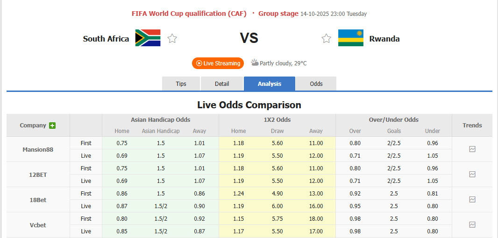Open the Odds tab
The height and width of the screenshot is (238, 498).
click(316, 84)
